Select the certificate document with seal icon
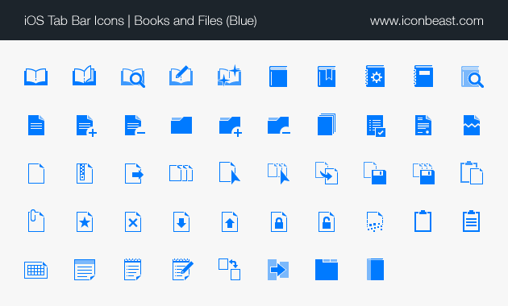 423,125
